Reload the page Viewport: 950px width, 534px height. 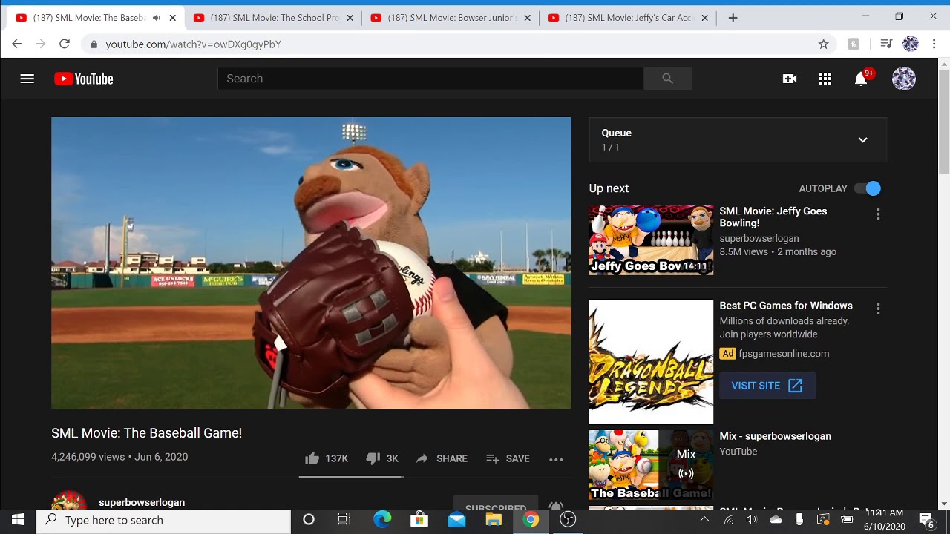pyautogui.click(x=65, y=44)
